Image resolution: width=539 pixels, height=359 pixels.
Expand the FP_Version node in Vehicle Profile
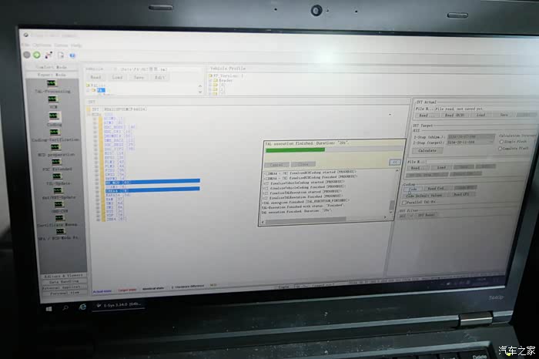tap(210, 75)
